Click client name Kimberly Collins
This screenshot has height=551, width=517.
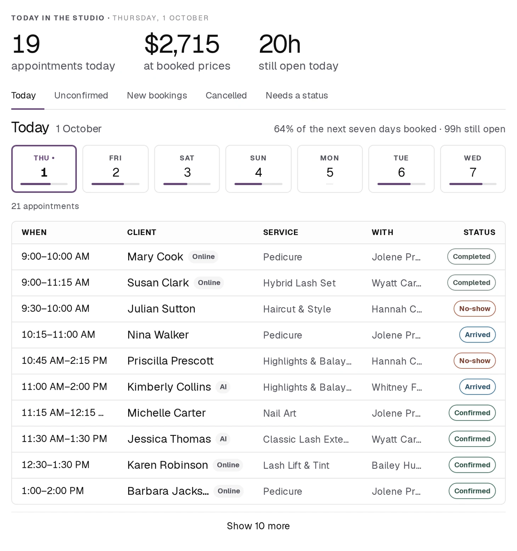click(x=169, y=387)
